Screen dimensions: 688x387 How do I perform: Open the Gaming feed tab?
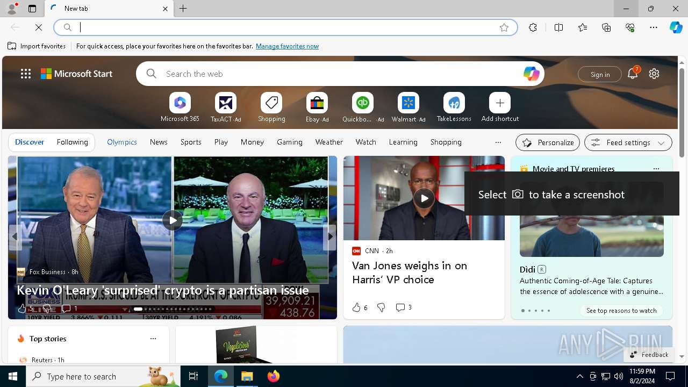[290, 142]
